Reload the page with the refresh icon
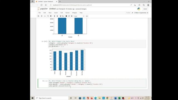 coord(41,5)
